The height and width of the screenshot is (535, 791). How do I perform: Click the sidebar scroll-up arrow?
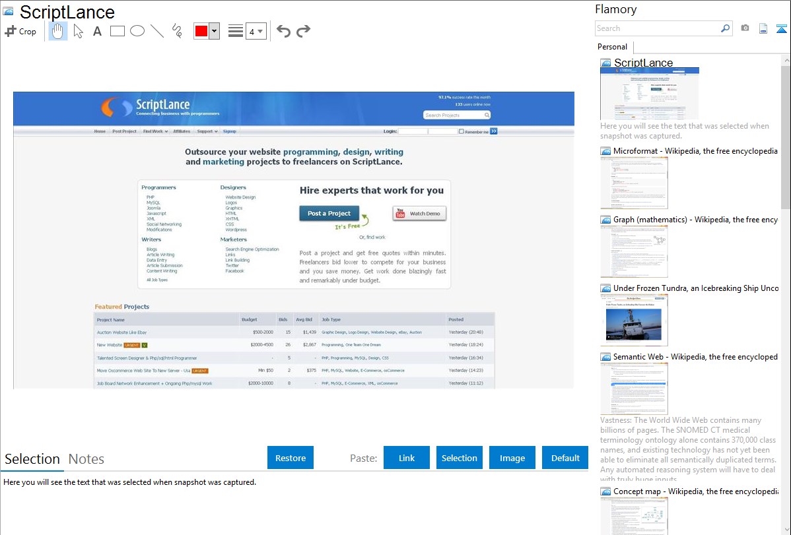coord(786,61)
